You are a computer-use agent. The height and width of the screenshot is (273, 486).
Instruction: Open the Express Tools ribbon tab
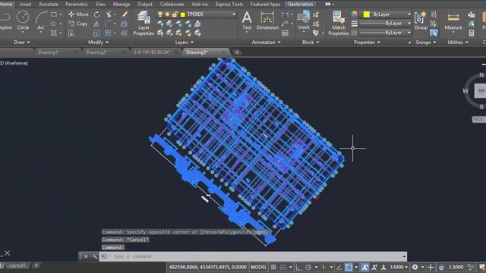[x=229, y=5]
